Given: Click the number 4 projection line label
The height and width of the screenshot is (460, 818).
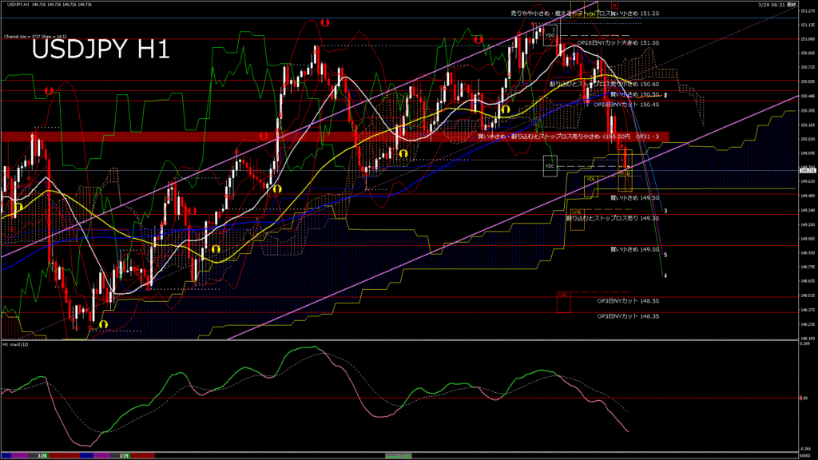Looking at the screenshot, I should tap(666, 276).
